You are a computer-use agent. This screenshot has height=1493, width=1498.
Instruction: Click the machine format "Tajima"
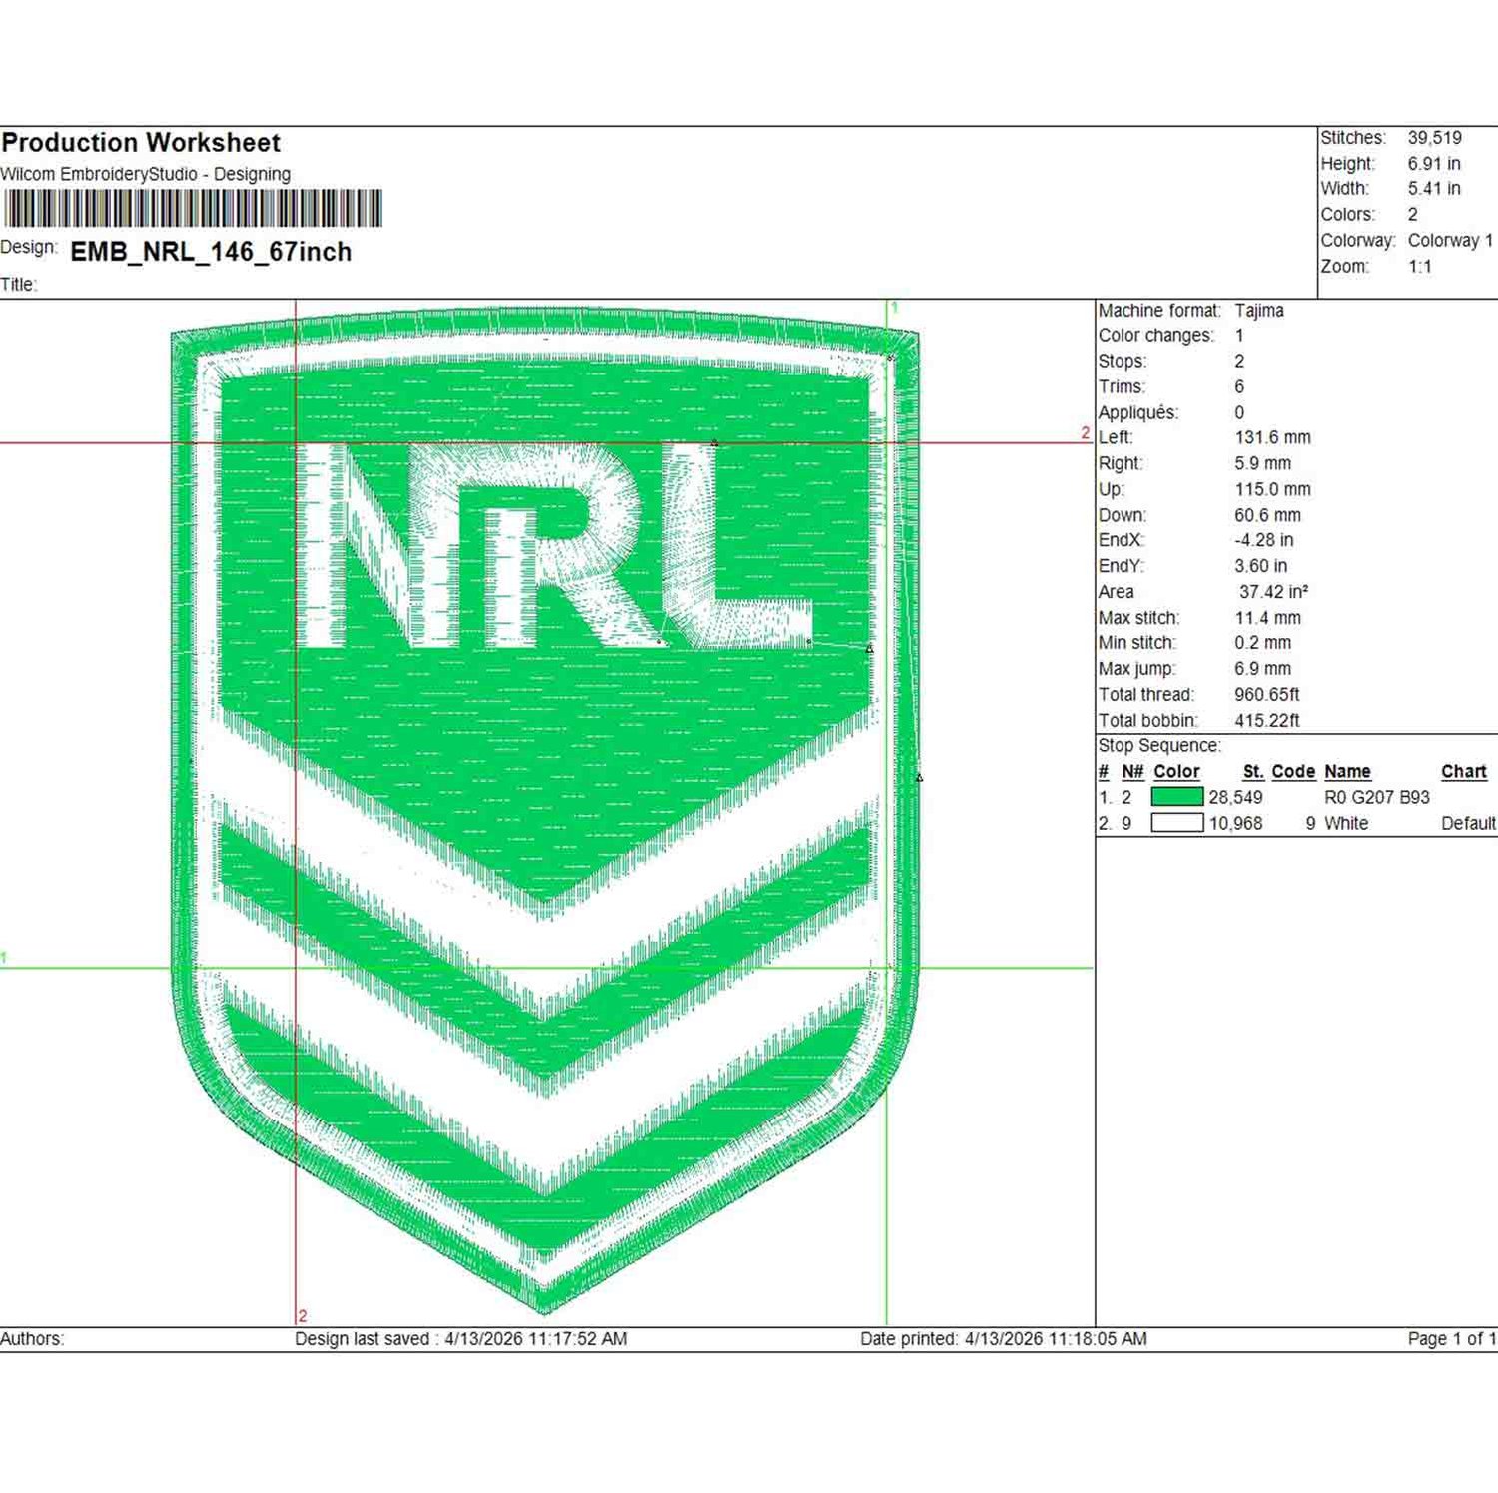tap(1259, 311)
